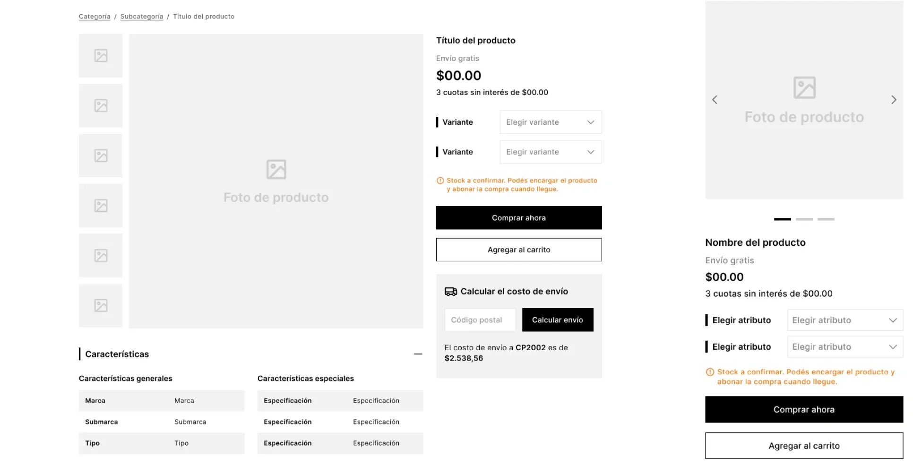Go to the Subcategoría breadcrumb link
This screenshot has height=466, width=913.
point(142,17)
